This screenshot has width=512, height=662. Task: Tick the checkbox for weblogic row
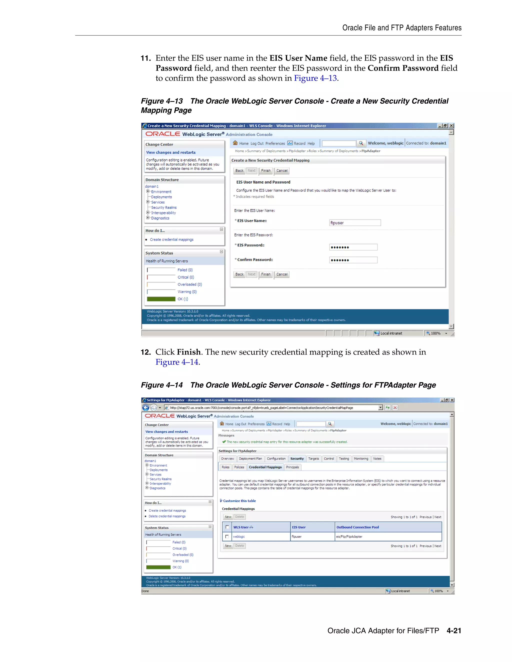coord(227,537)
